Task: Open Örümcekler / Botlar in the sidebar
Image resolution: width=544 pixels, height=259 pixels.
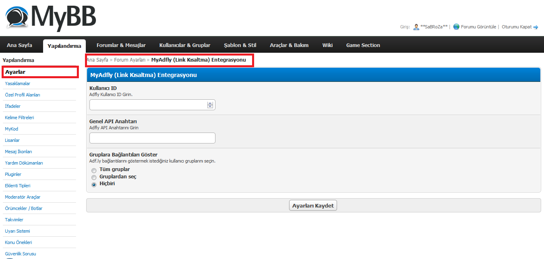Action: point(24,208)
